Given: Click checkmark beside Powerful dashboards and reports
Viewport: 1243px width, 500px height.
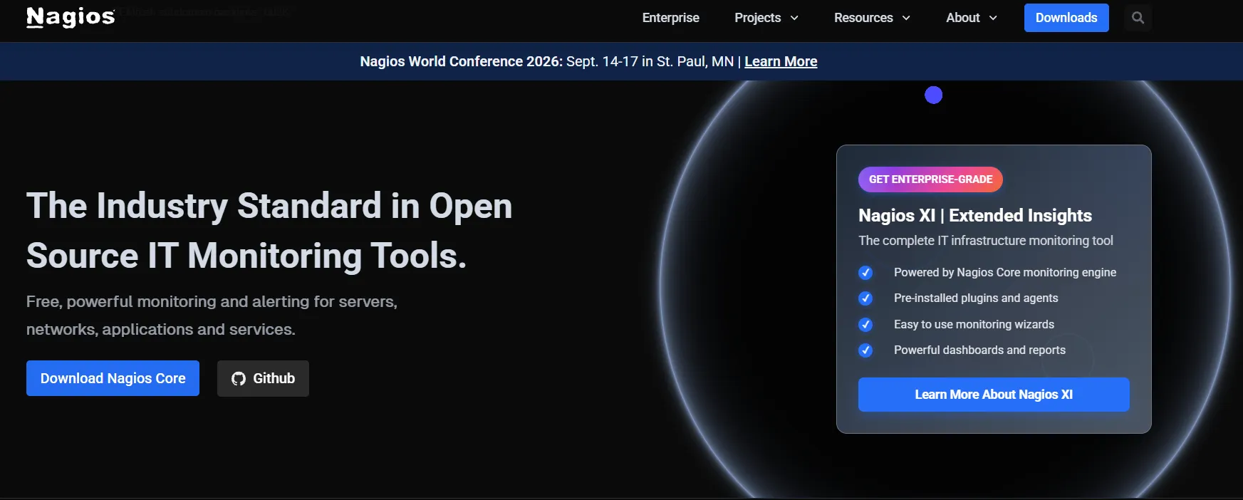Looking at the screenshot, I should pyautogui.click(x=865, y=350).
